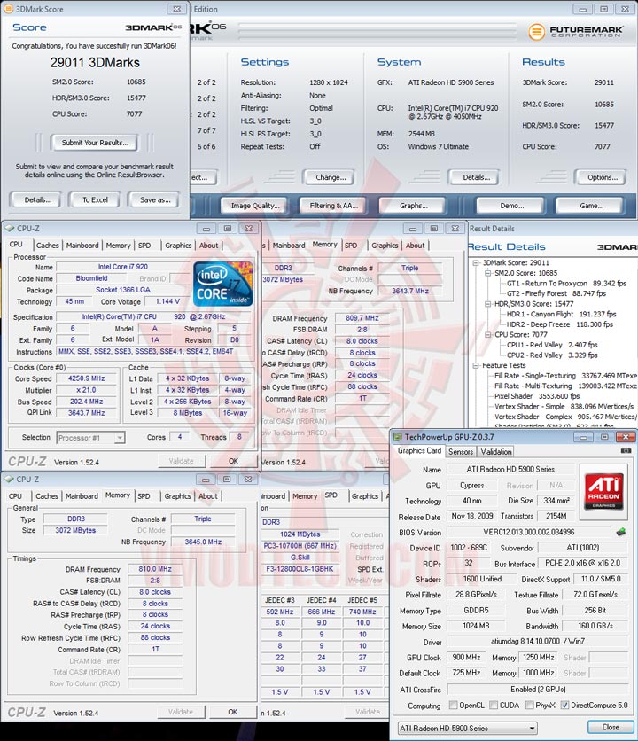Toggle the CUDA checkbox in GPU-Z

[494, 705]
